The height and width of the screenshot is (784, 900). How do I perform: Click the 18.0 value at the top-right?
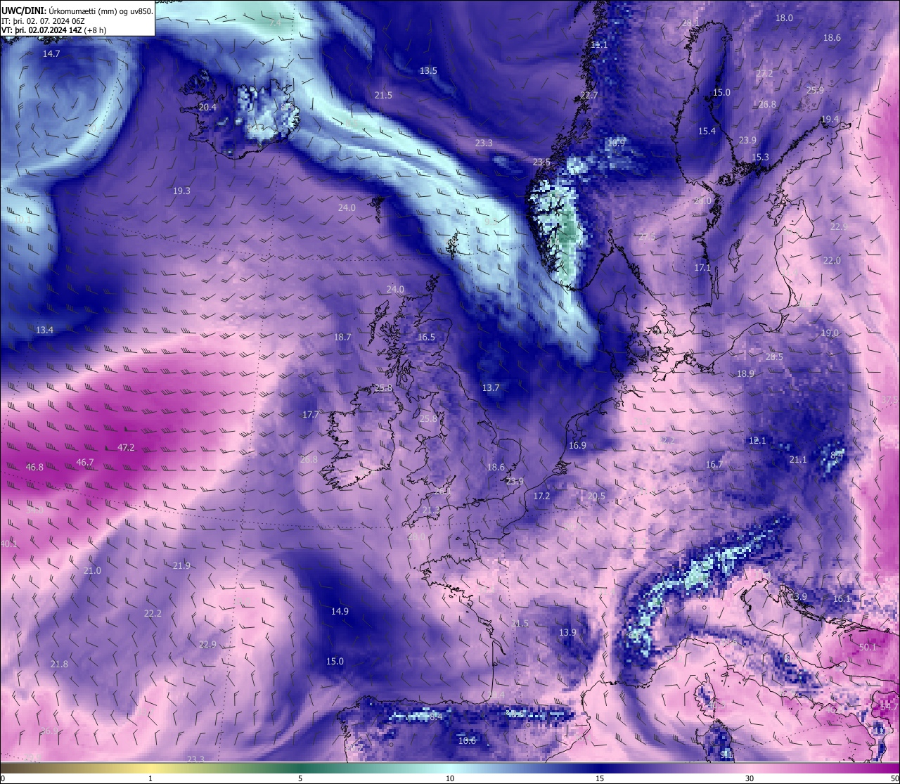784,18
